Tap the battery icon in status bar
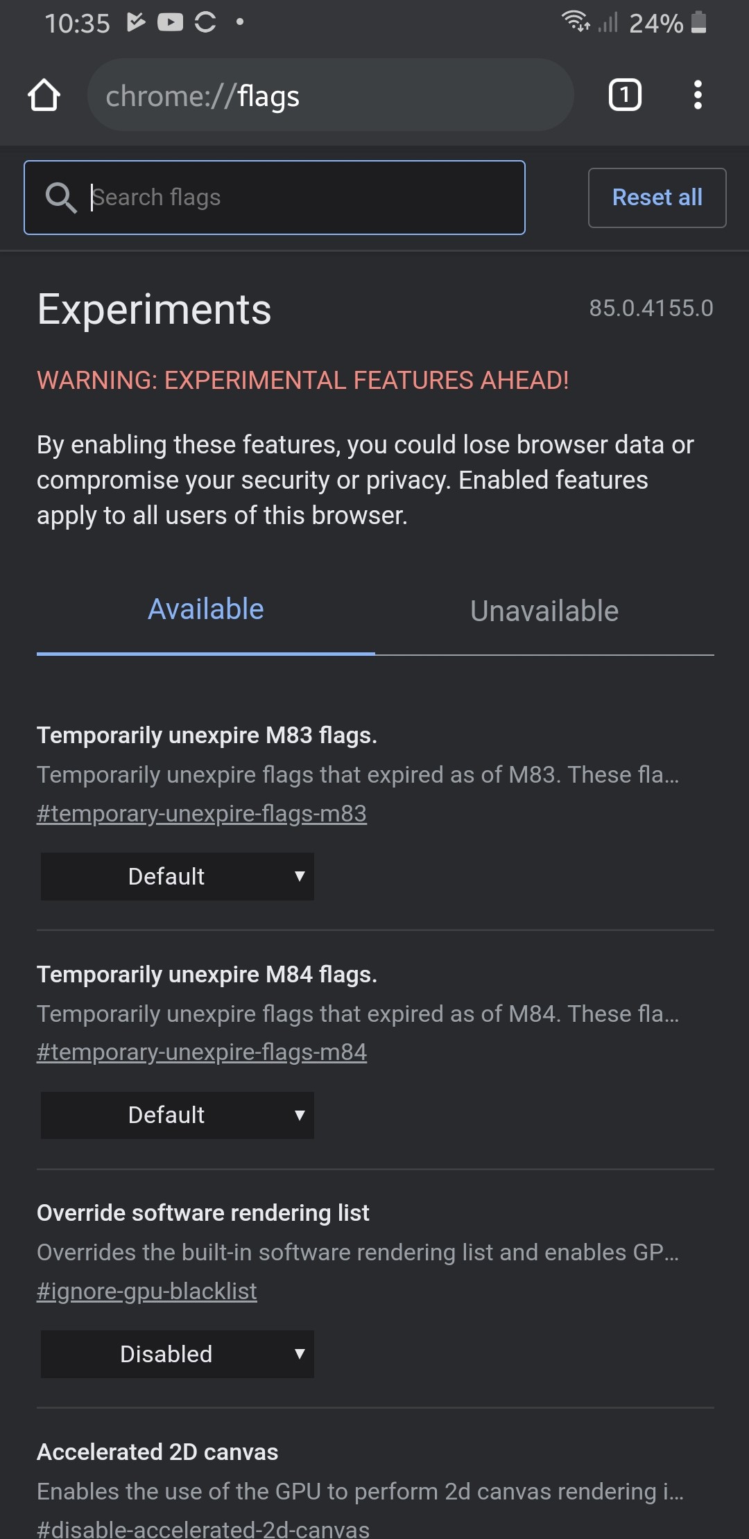Screen dimensions: 749x1539 (x=699, y=22)
